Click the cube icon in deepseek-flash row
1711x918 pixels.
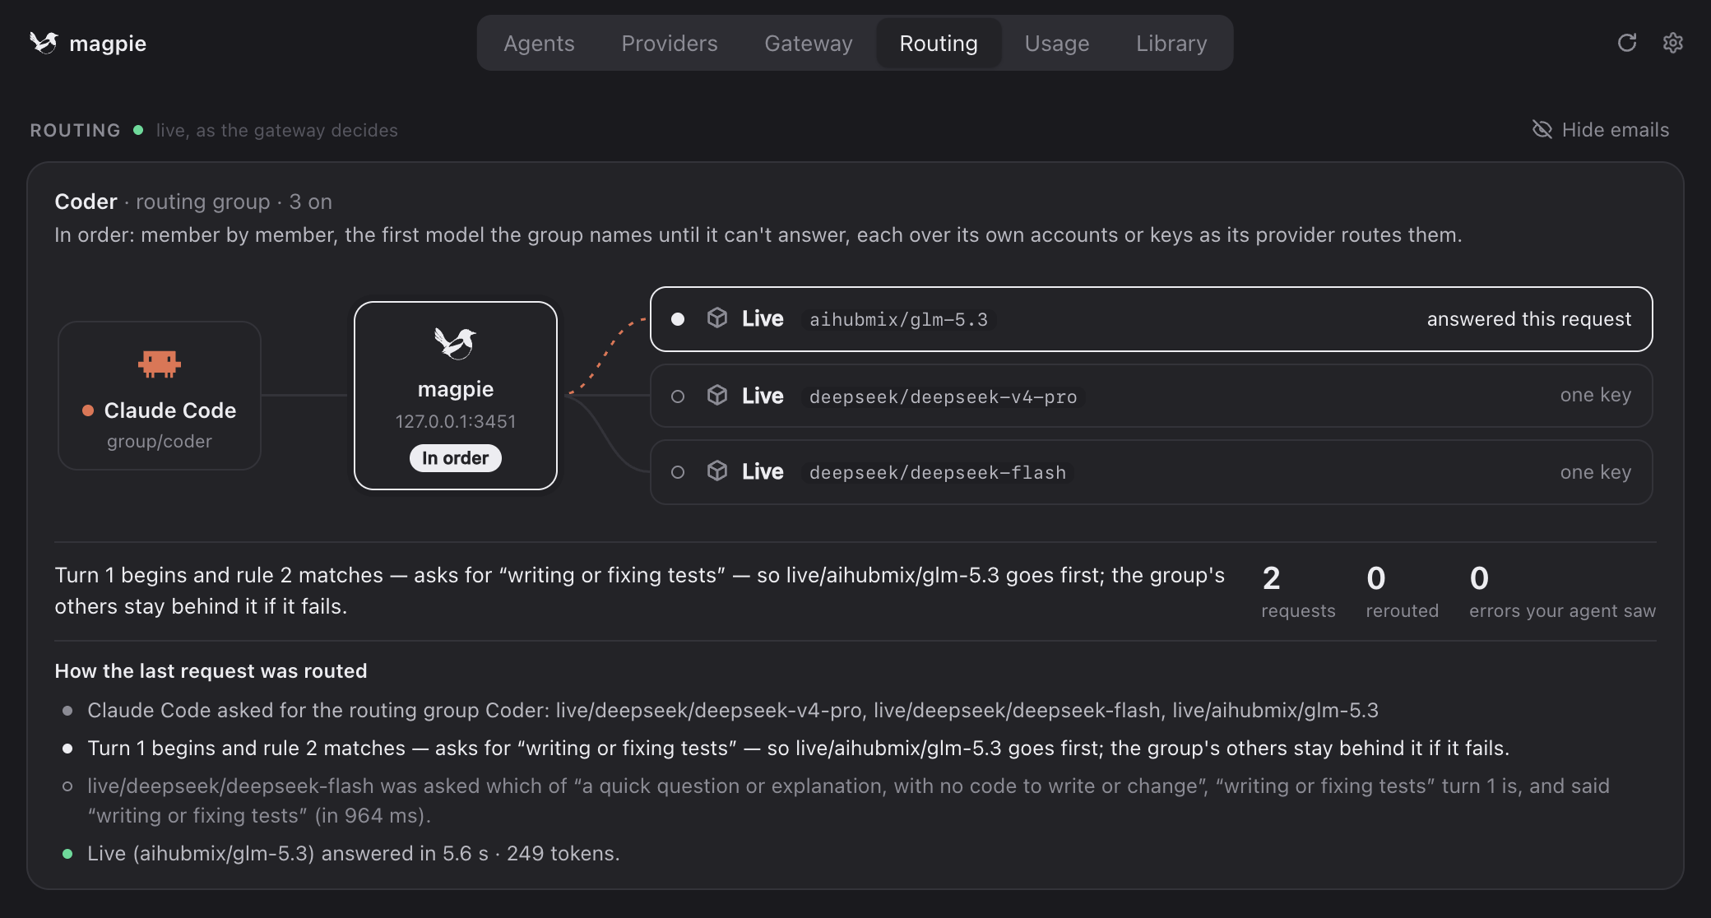(x=717, y=471)
